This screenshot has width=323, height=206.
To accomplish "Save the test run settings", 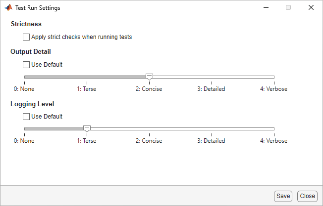I will pos(283,196).
